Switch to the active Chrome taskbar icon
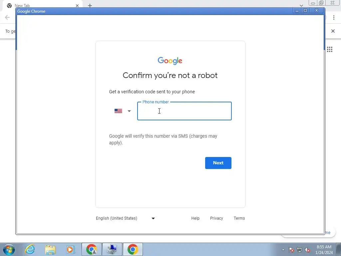 [133, 249]
